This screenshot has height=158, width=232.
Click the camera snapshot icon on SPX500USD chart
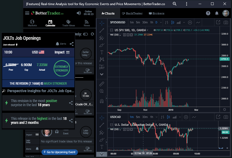click(x=226, y=22)
